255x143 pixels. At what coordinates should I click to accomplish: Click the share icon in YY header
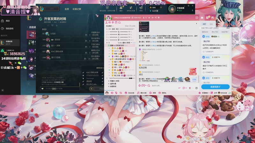pyautogui.click(x=156, y=17)
